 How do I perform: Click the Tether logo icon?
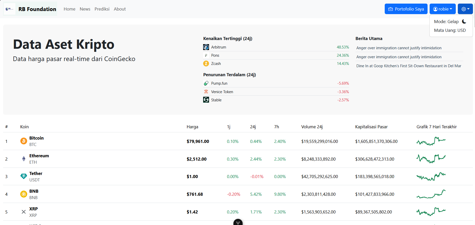[24, 176]
